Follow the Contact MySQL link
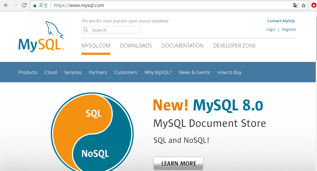 click(x=281, y=21)
